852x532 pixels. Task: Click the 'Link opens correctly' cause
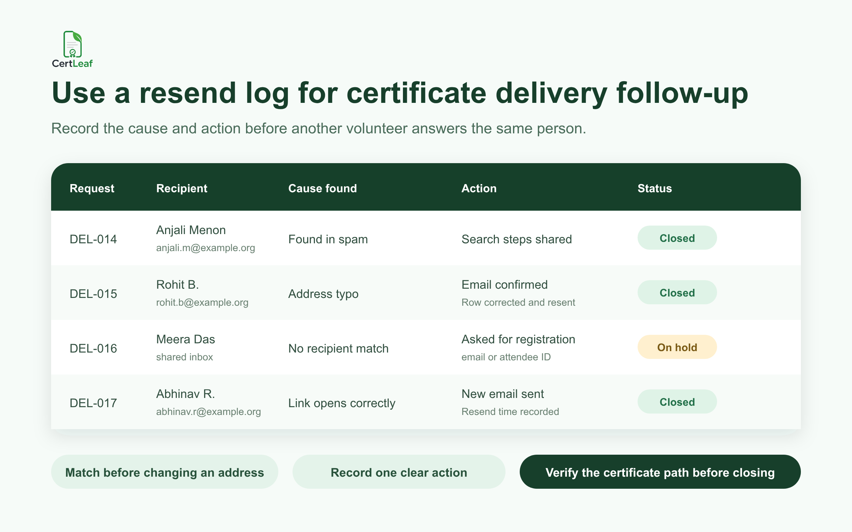pos(342,403)
